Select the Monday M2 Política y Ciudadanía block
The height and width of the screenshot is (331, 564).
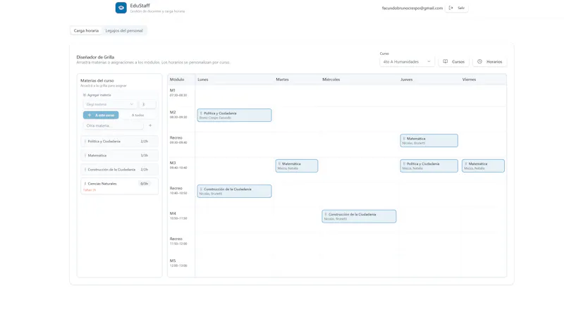235,115
